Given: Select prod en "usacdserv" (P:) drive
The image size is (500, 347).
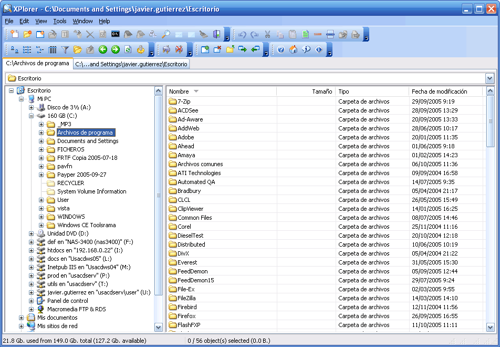Looking at the screenshot, I should [x=78, y=275].
